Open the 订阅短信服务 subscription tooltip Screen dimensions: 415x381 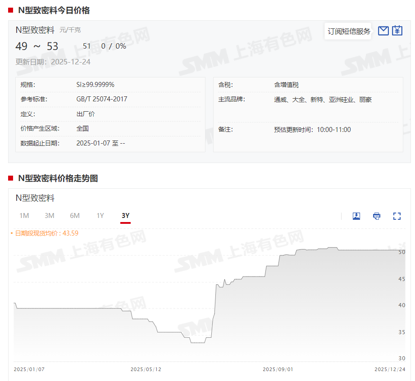point(349,31)
